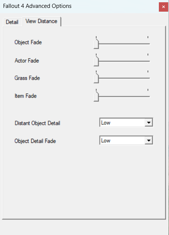Set Actor Fade slider to far right end
This screenshot has width=169, height=235.
click(x=148, y=61)
